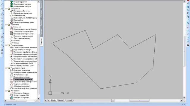The image size is (190, 106).
Task: Click drawing area horizontal scrollbar thumb
Action: (139, 100)
